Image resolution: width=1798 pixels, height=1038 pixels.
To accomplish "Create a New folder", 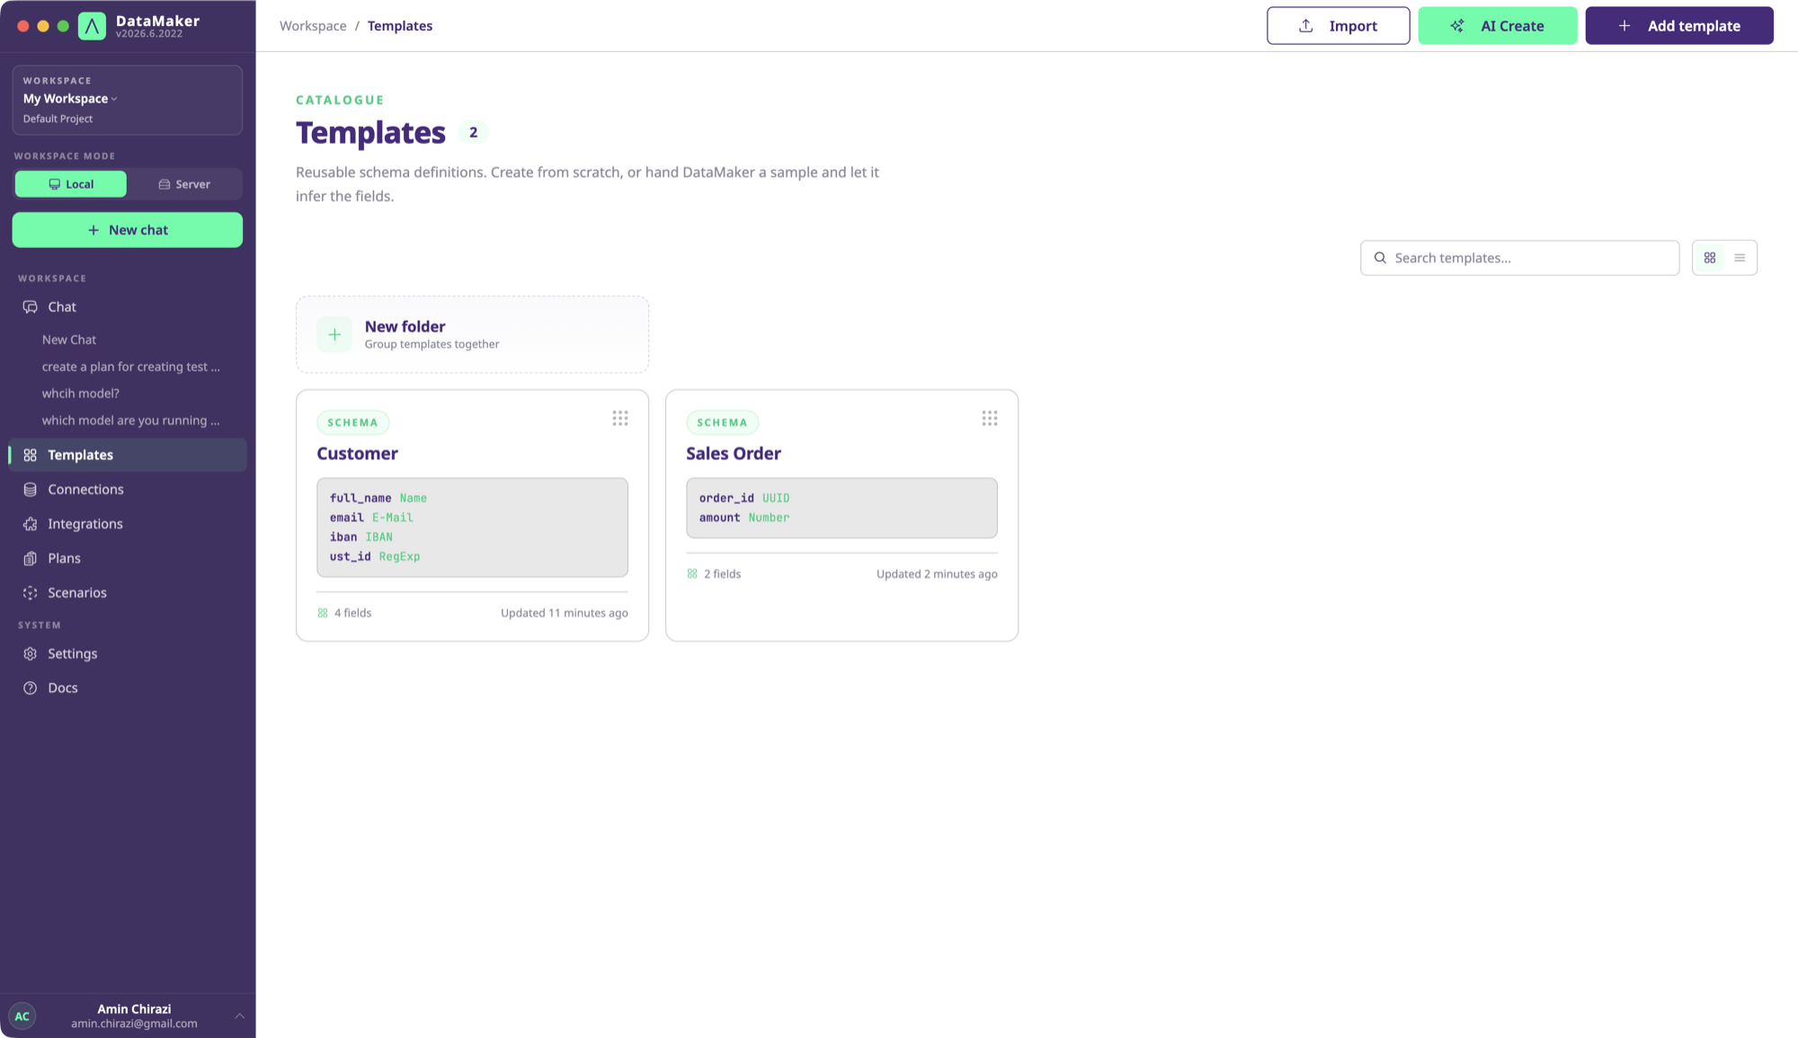I will (472, 335).
